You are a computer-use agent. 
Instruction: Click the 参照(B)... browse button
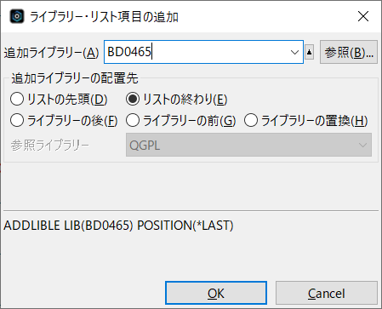coord(349,52)
